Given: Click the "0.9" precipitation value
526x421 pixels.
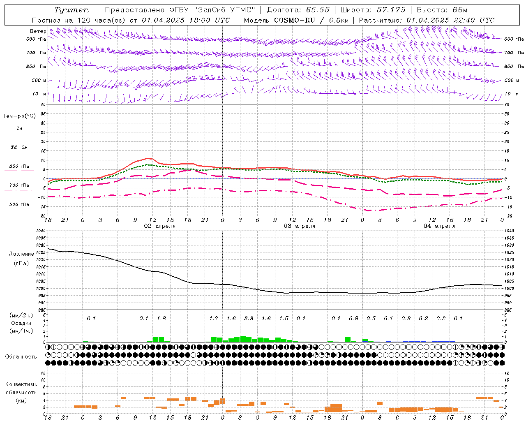Looking at the screenshot, I should click(353, 318).
